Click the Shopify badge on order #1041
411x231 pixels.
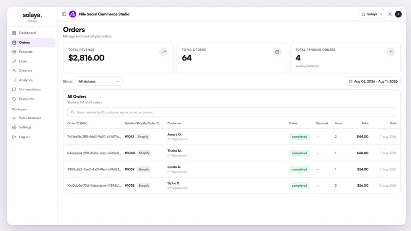click(143, 137)
